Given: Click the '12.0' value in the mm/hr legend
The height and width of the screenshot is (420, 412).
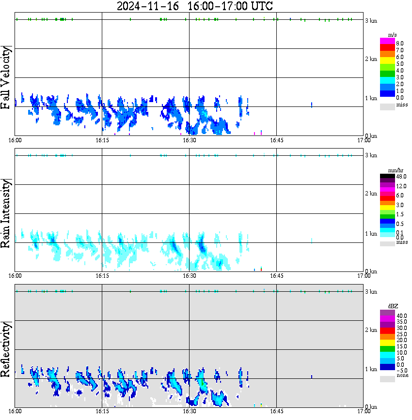Looking at the screenshot, I should pos(401,186).
